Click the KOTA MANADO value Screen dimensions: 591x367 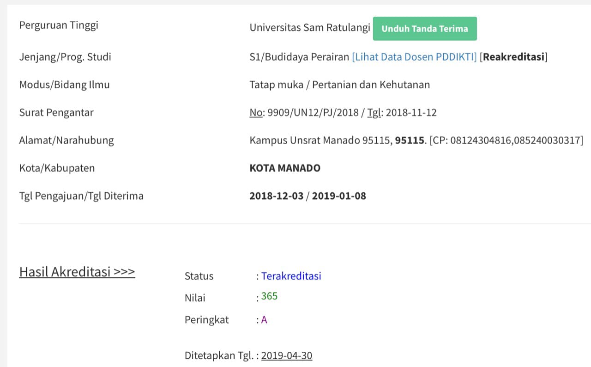point(285,168)
